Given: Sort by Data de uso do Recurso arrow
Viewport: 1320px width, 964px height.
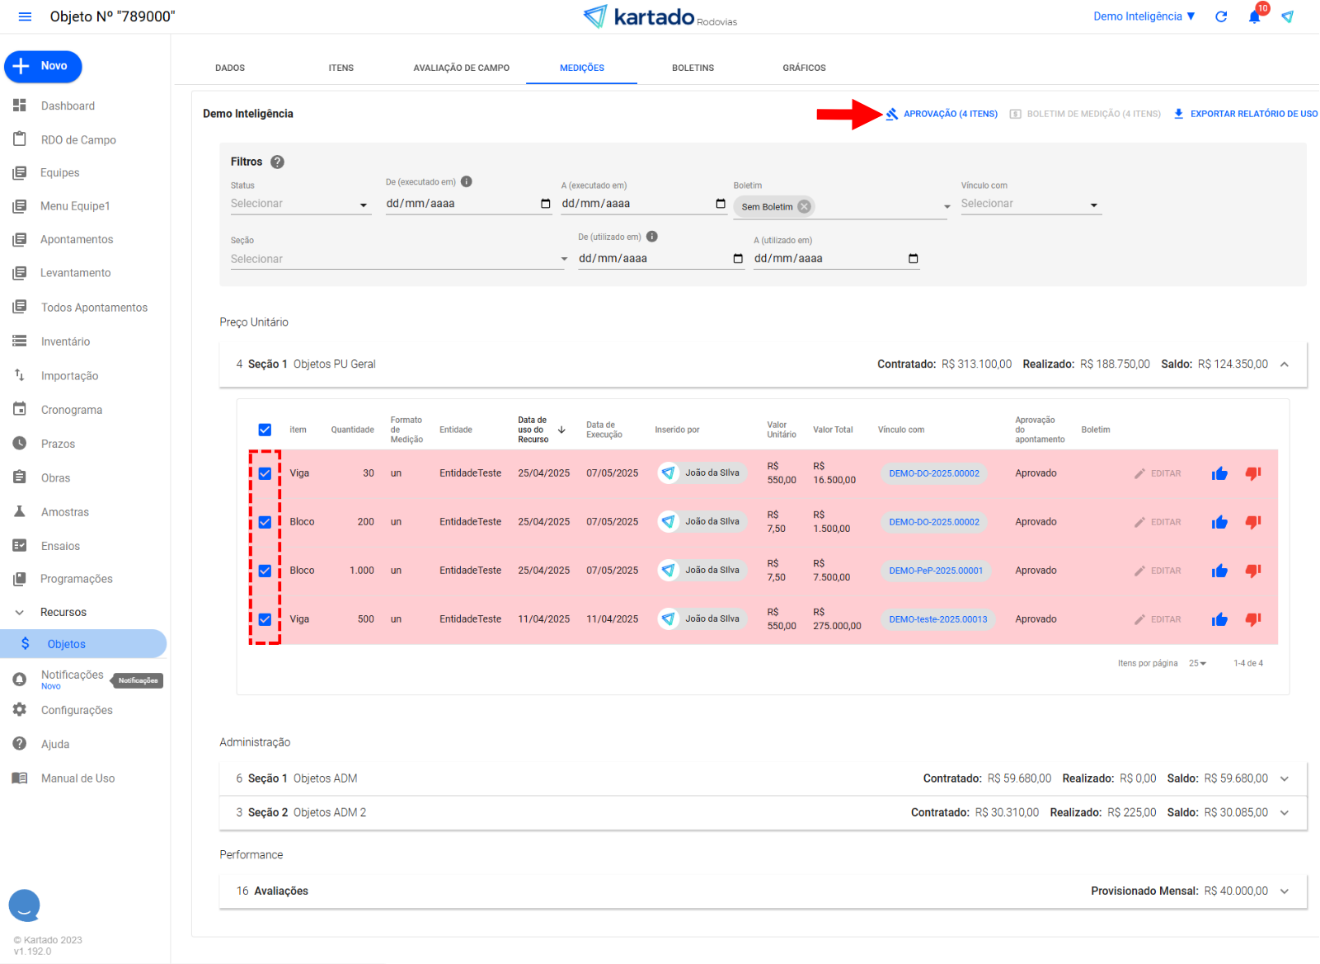Looking at the screenshot, I should point(561,430).
